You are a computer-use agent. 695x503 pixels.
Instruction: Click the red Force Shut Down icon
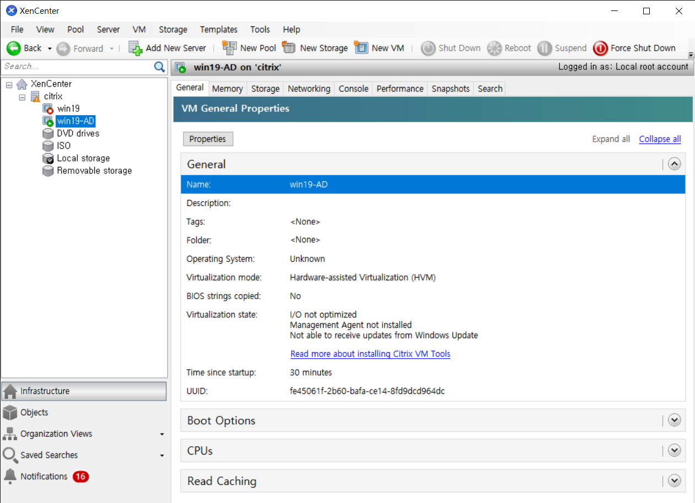pyautogui.click(x=600, y=48)
